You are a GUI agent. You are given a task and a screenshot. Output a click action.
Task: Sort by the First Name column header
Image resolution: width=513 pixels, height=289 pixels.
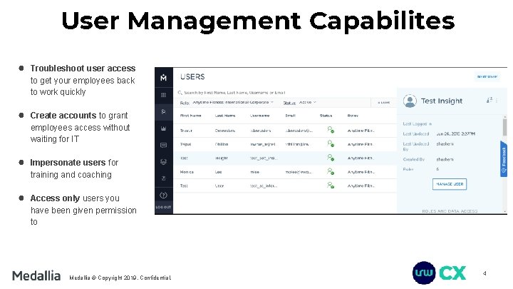(x=190, y=116)
